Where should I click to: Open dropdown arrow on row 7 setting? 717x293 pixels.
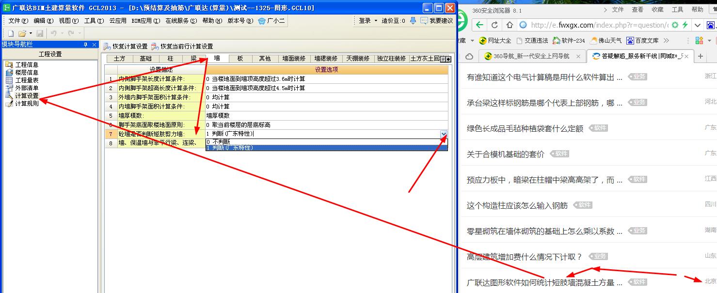[444, 134]
